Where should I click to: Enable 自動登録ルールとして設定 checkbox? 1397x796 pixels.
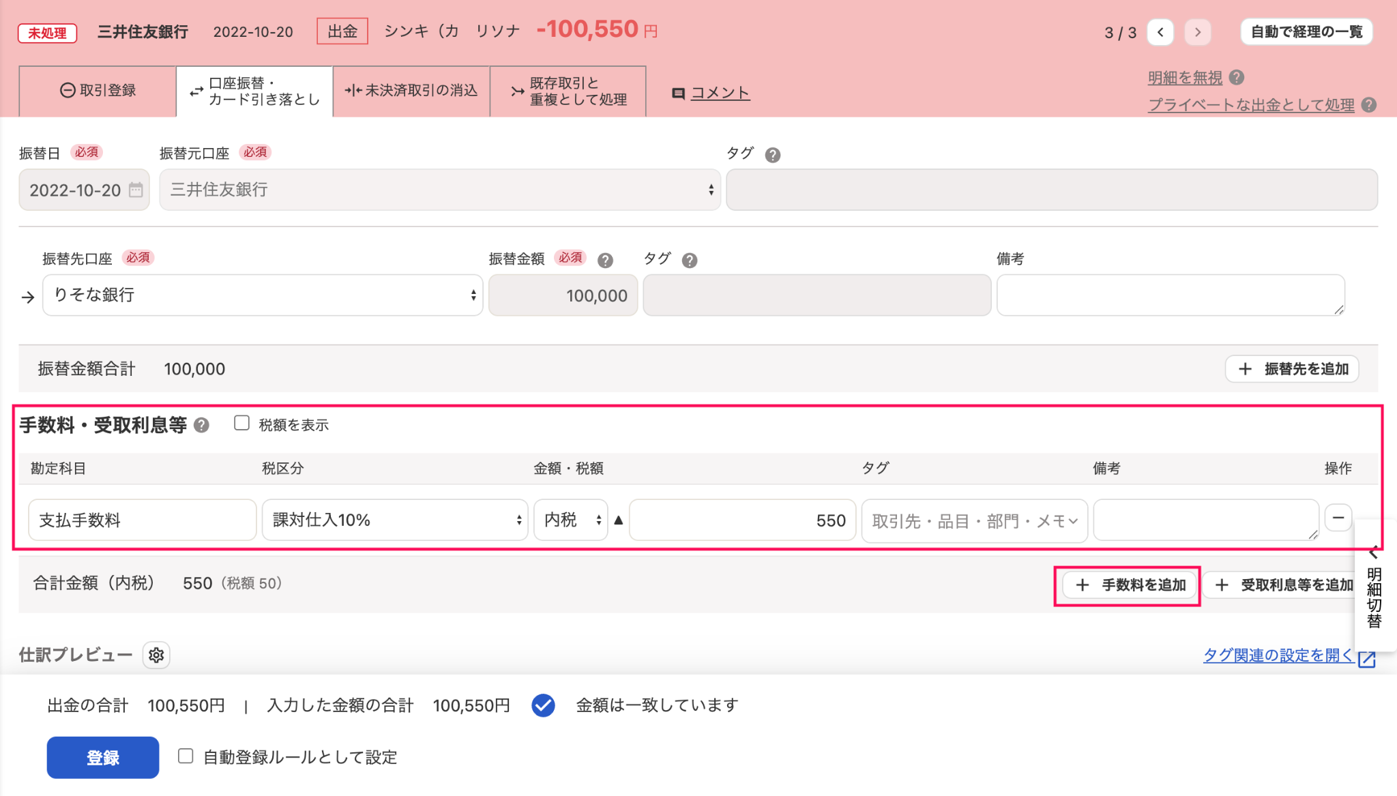pos(186,756)
